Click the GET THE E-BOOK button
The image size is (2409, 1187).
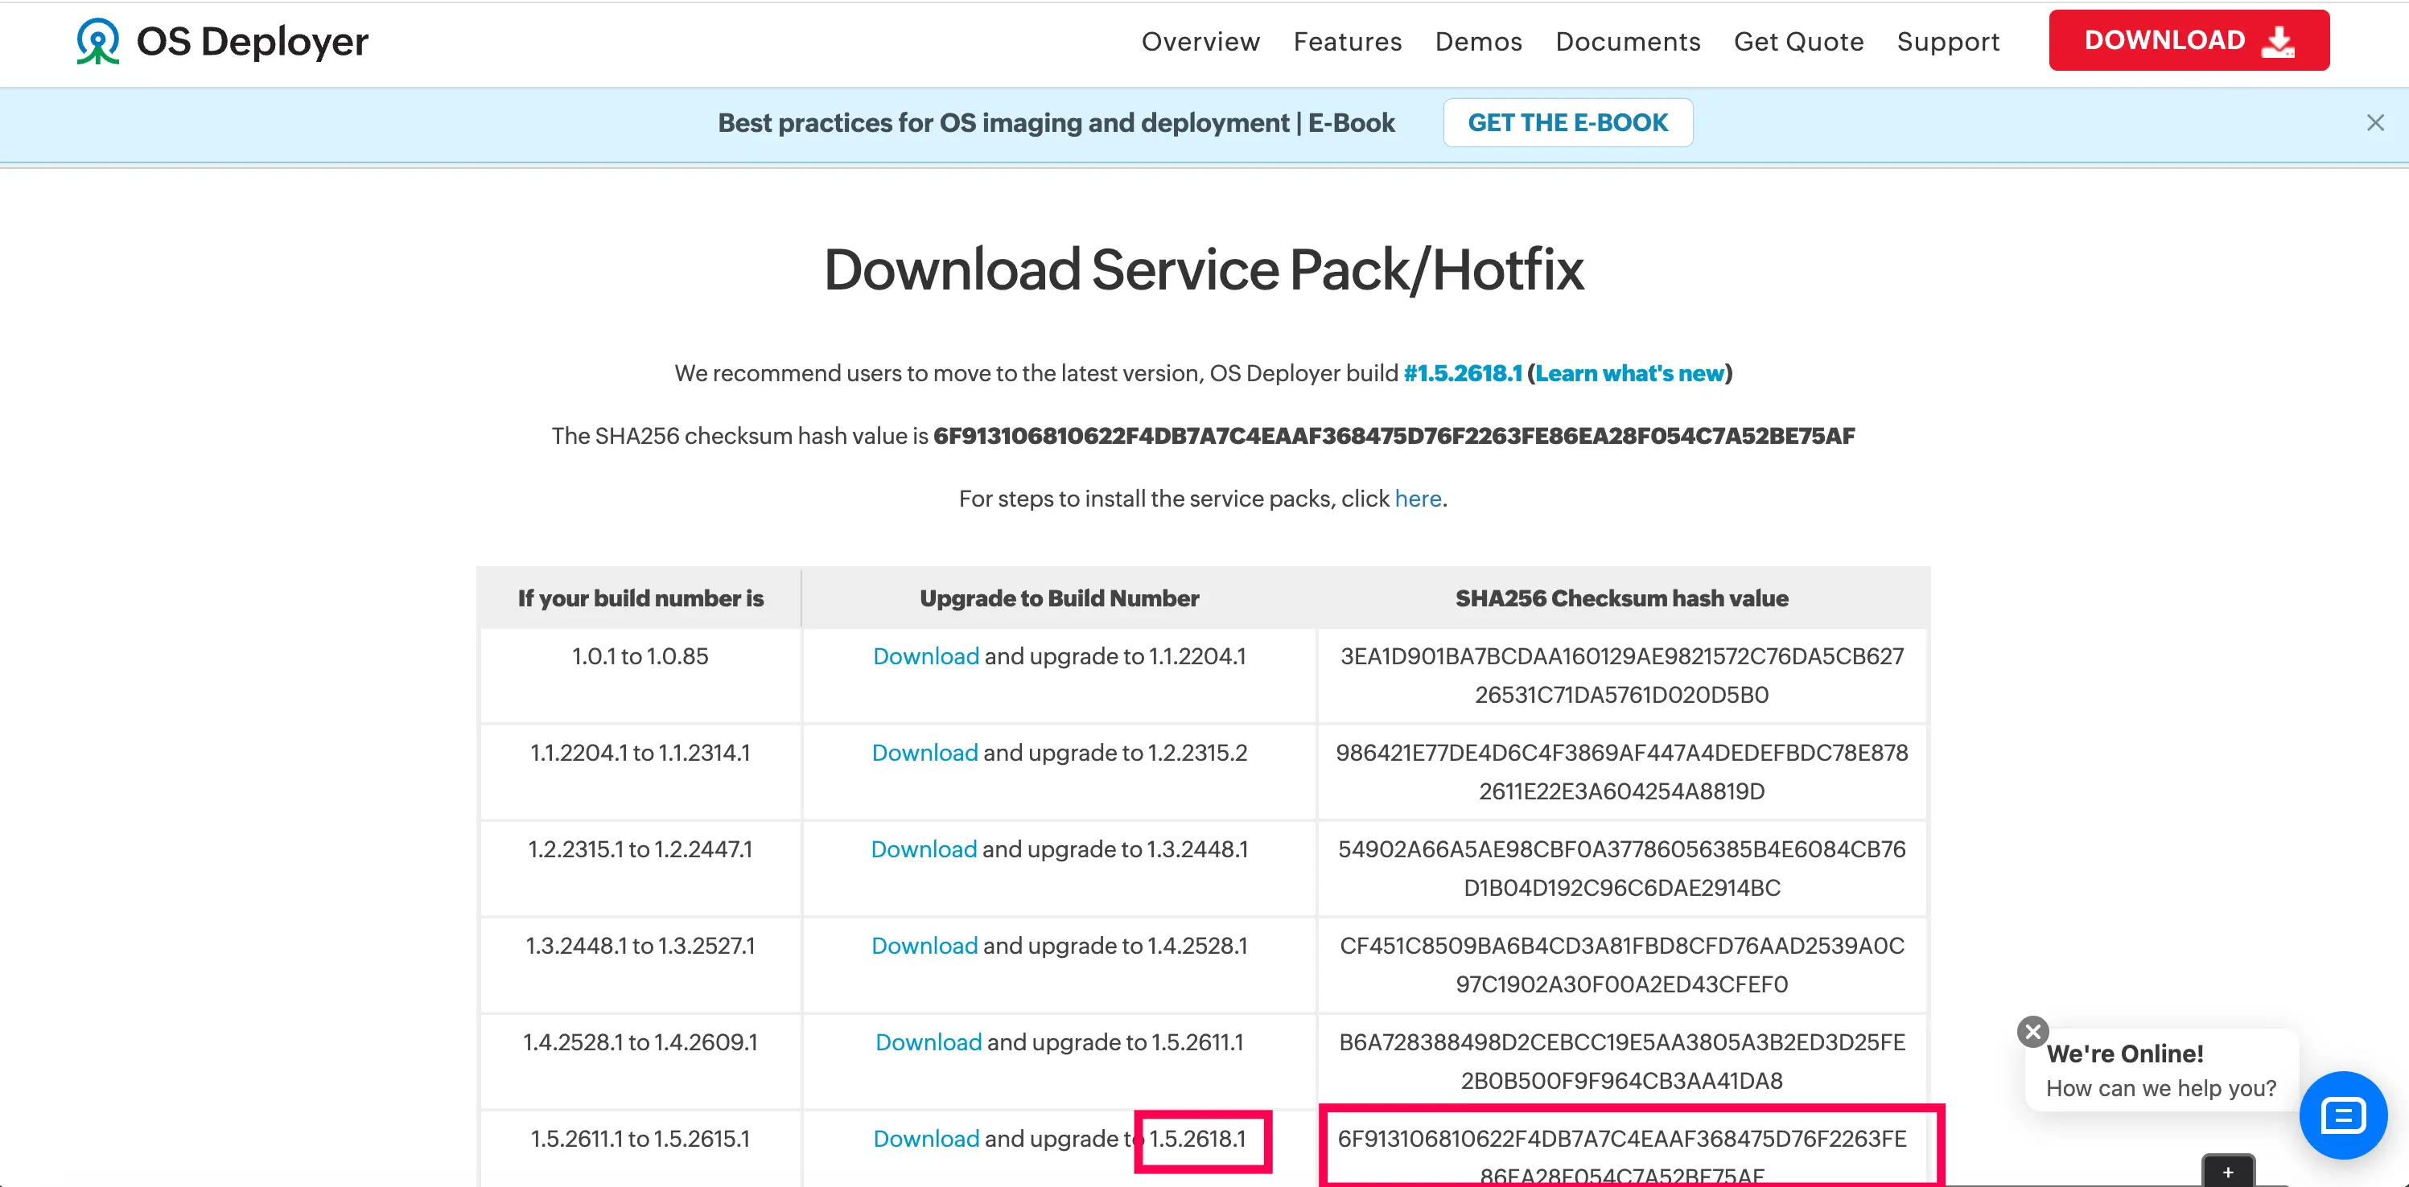[x=1567, y=122]
